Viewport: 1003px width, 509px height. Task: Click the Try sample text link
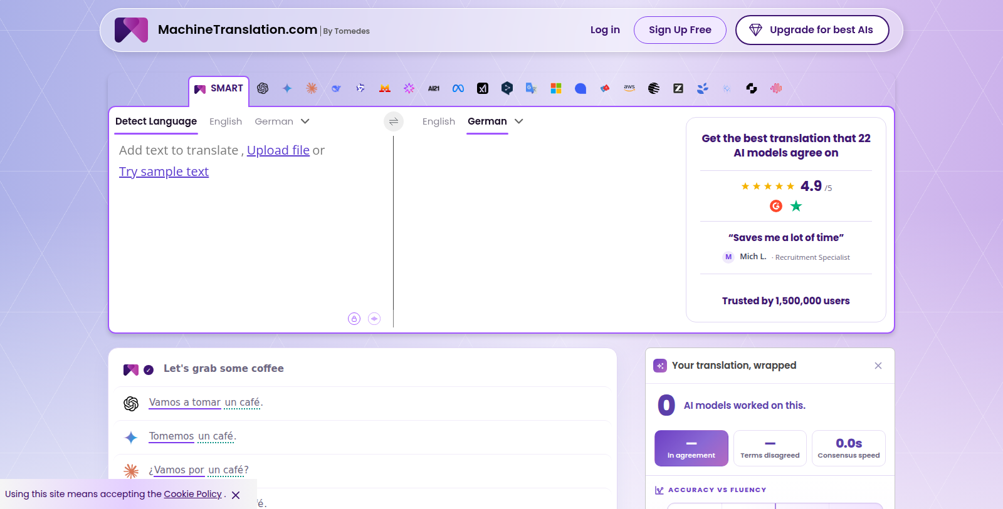(164, 172)
